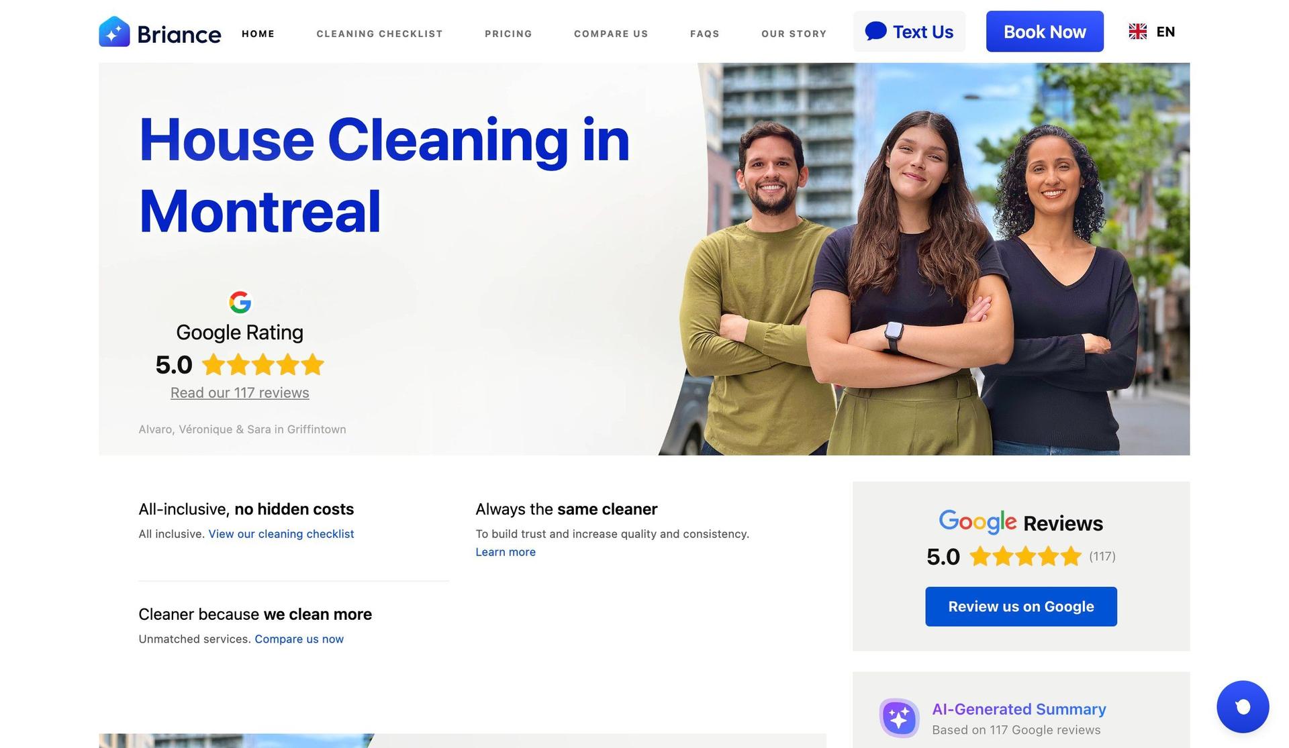
Task: Click the Review us on Google button
Action: coord(1021,606)
